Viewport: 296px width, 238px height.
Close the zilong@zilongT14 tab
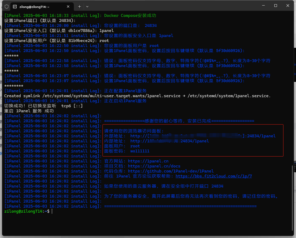(x=68, y=7)
